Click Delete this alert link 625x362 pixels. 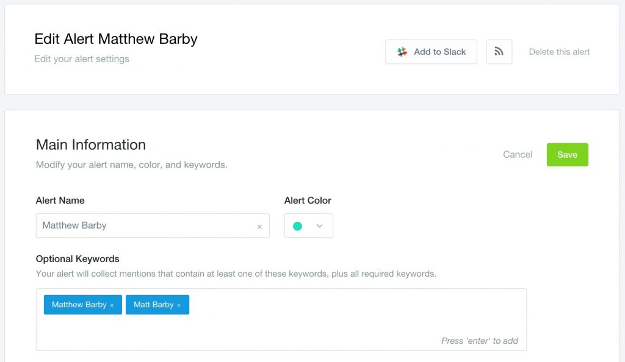click(559, 52)
